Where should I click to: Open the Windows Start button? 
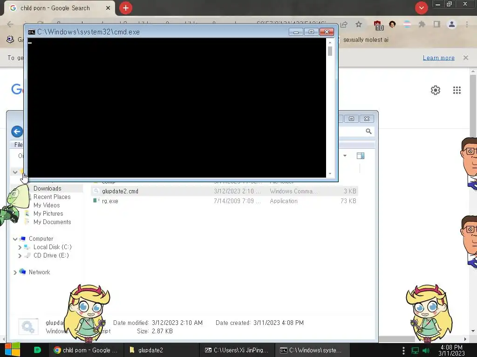[x=12, y=350]
